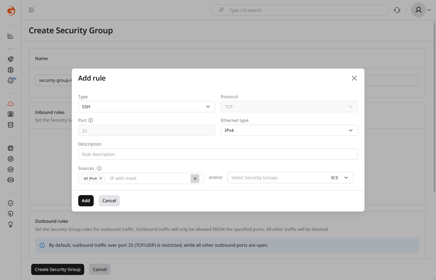
Task: Click the Outbound rules heading
Action: click(52, 221)
